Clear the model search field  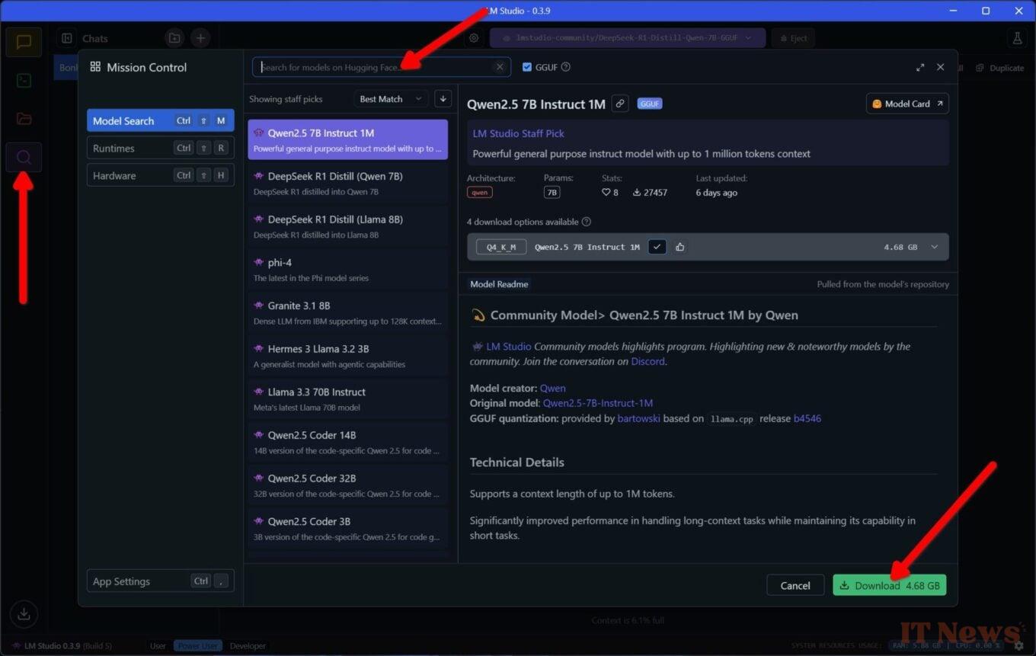[500, 67]
